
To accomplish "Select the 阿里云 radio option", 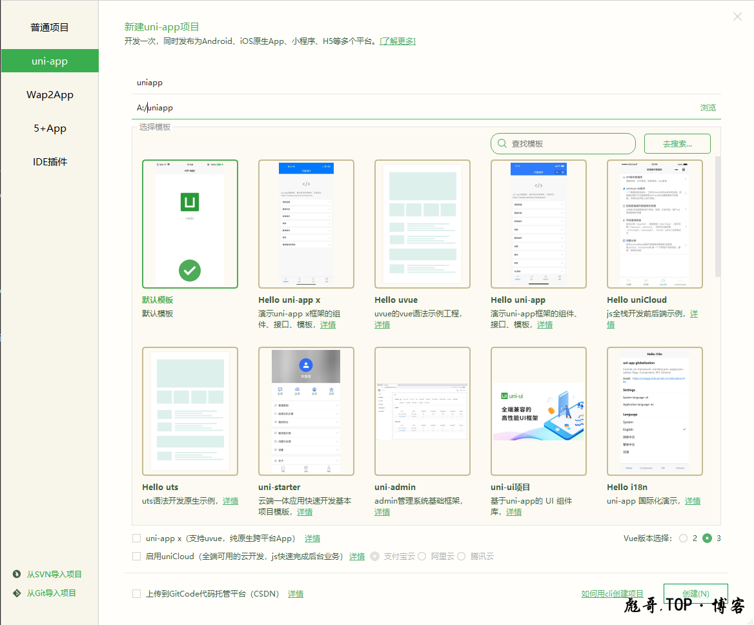I will point(422,557).
